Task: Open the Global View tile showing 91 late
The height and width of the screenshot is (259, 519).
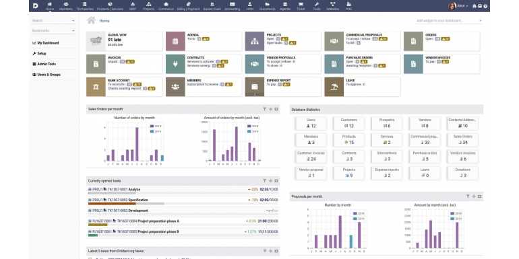Action: click(124, 41)
